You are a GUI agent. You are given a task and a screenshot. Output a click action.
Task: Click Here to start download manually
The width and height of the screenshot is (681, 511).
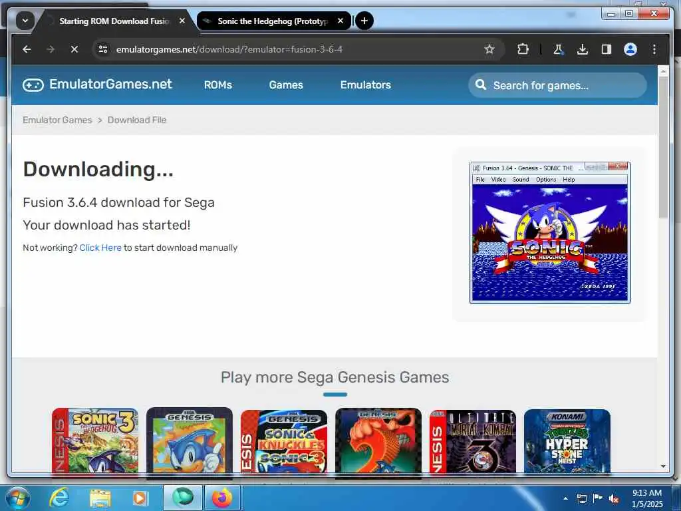tap(100, 248)
